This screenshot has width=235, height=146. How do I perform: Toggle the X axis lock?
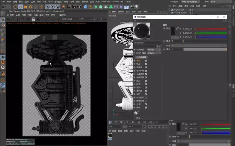(48, 7)
